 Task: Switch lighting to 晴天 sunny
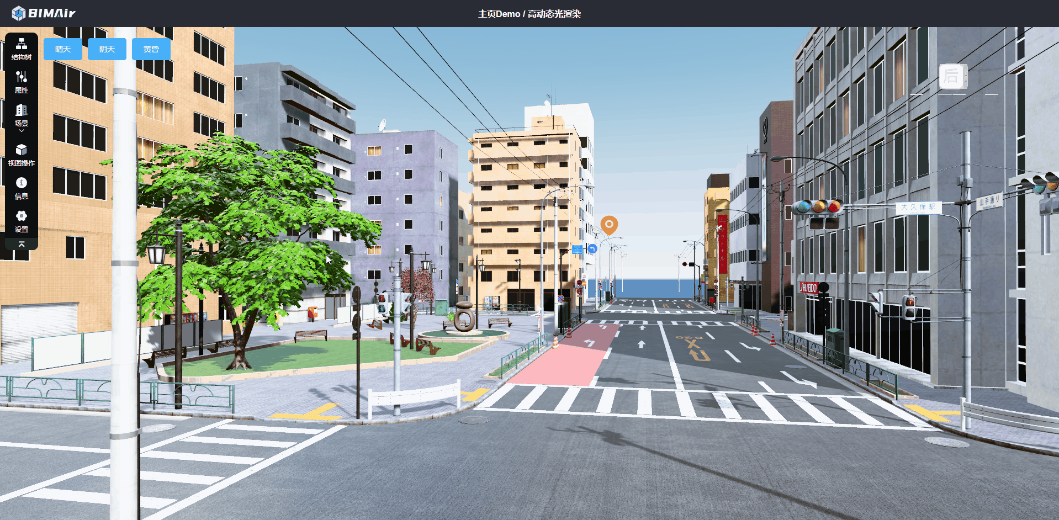(x=63, y=49)
